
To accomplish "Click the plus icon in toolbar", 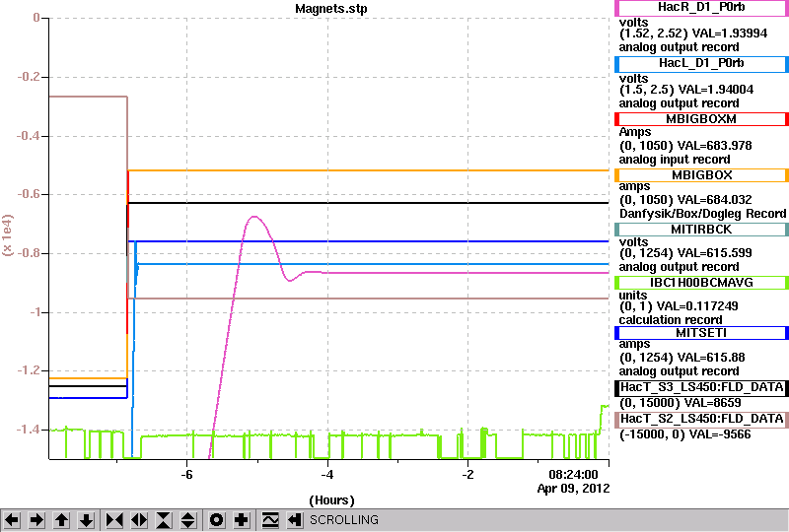I will [242, 520].
